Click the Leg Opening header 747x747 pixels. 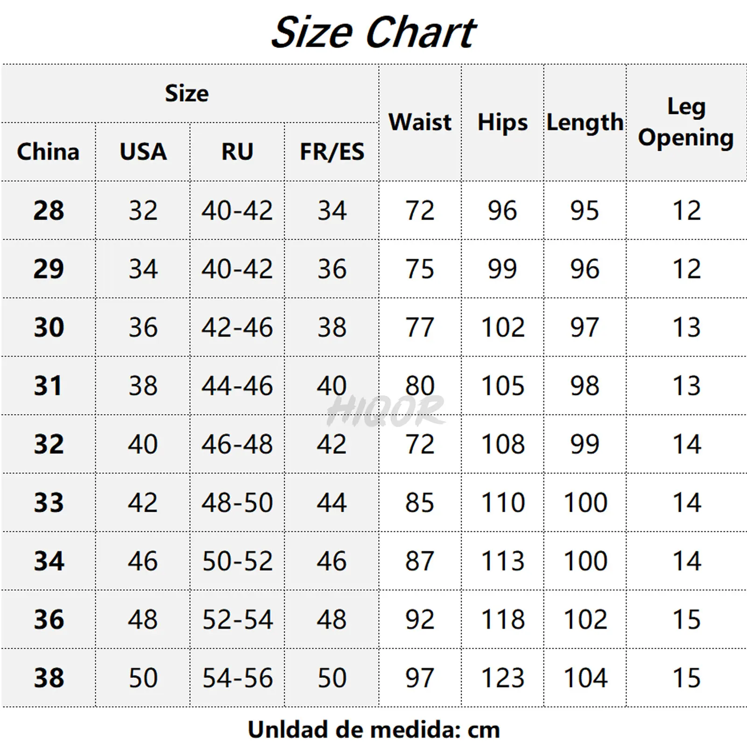pos(686,122)
